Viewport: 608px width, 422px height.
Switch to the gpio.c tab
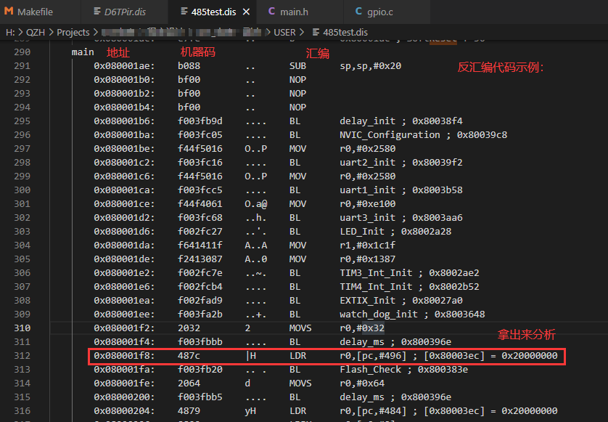pos(379,12)
